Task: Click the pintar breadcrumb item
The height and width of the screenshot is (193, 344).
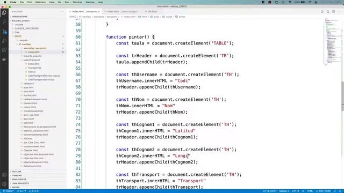Action: [180, 17]
